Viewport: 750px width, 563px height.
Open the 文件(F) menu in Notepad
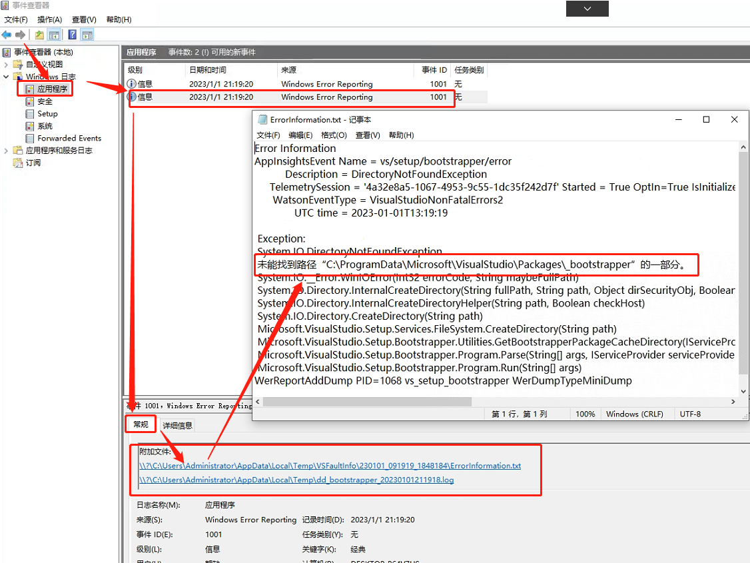(268, 135)
